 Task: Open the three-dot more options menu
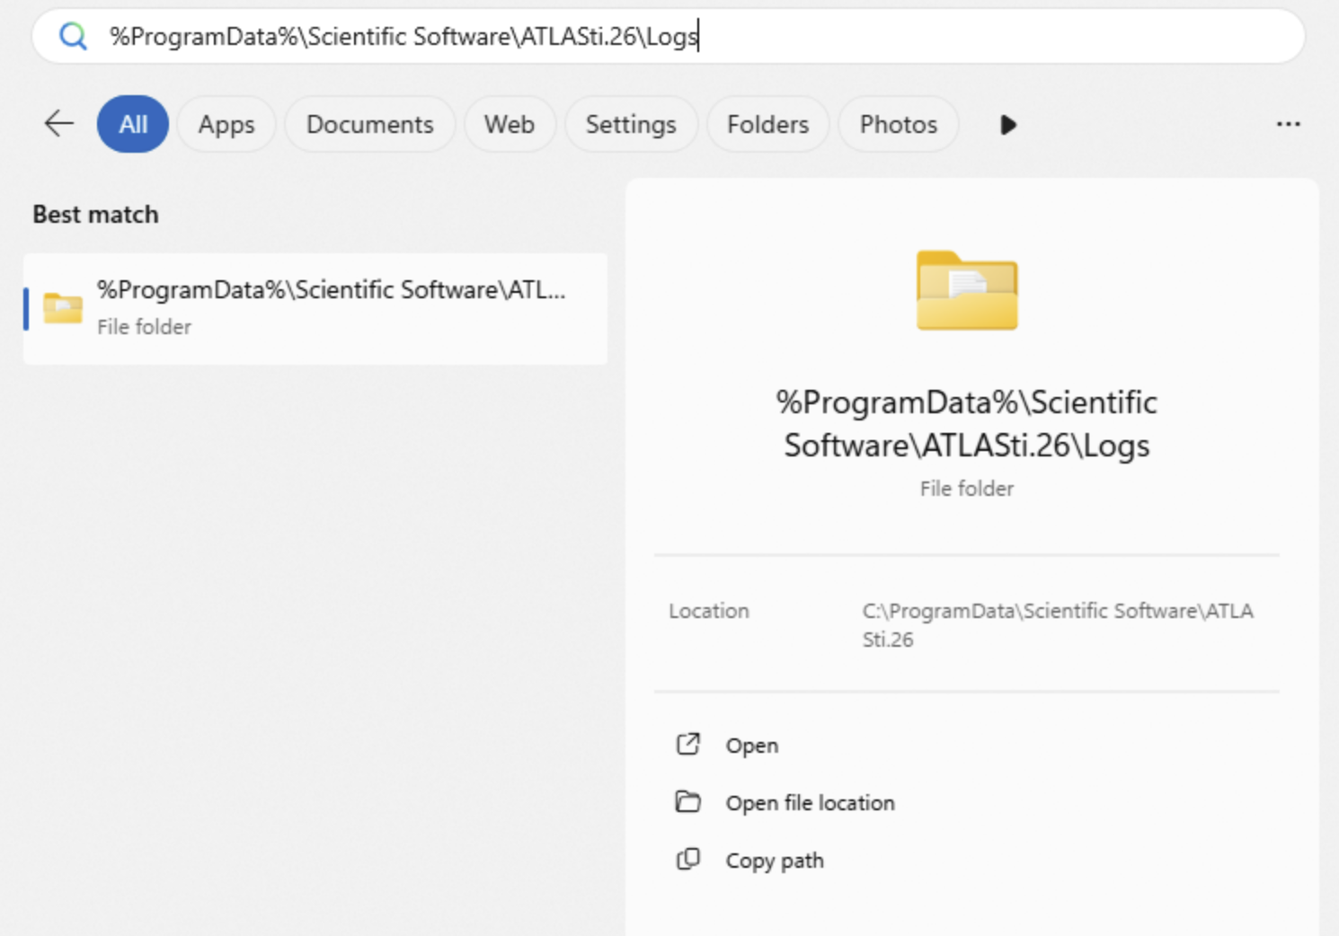coord(1289,124)
